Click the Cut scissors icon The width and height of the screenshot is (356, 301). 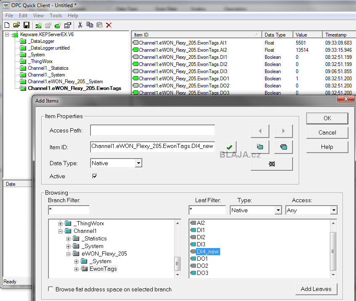click(x=80, y=25)
